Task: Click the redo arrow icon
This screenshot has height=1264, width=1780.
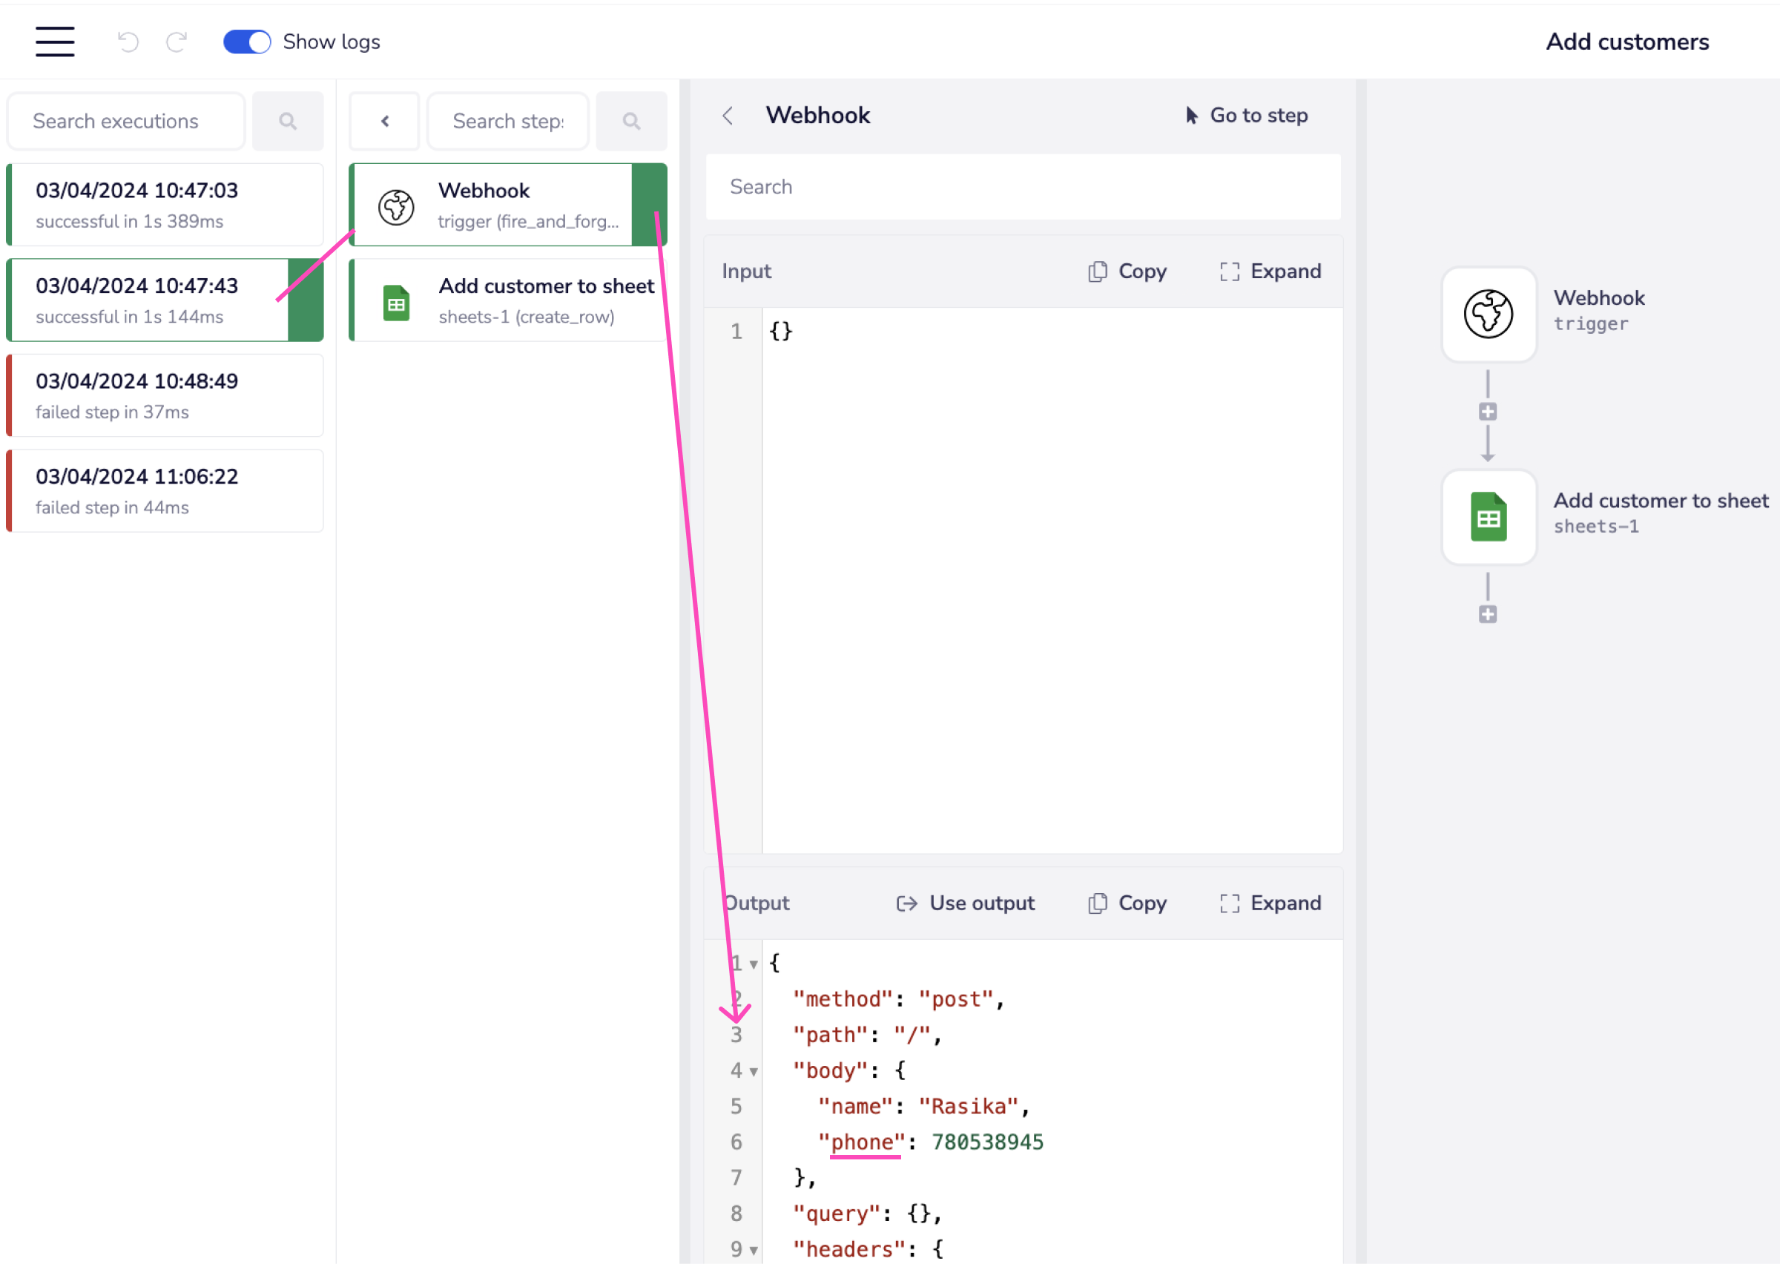Action: coord(177,42)
